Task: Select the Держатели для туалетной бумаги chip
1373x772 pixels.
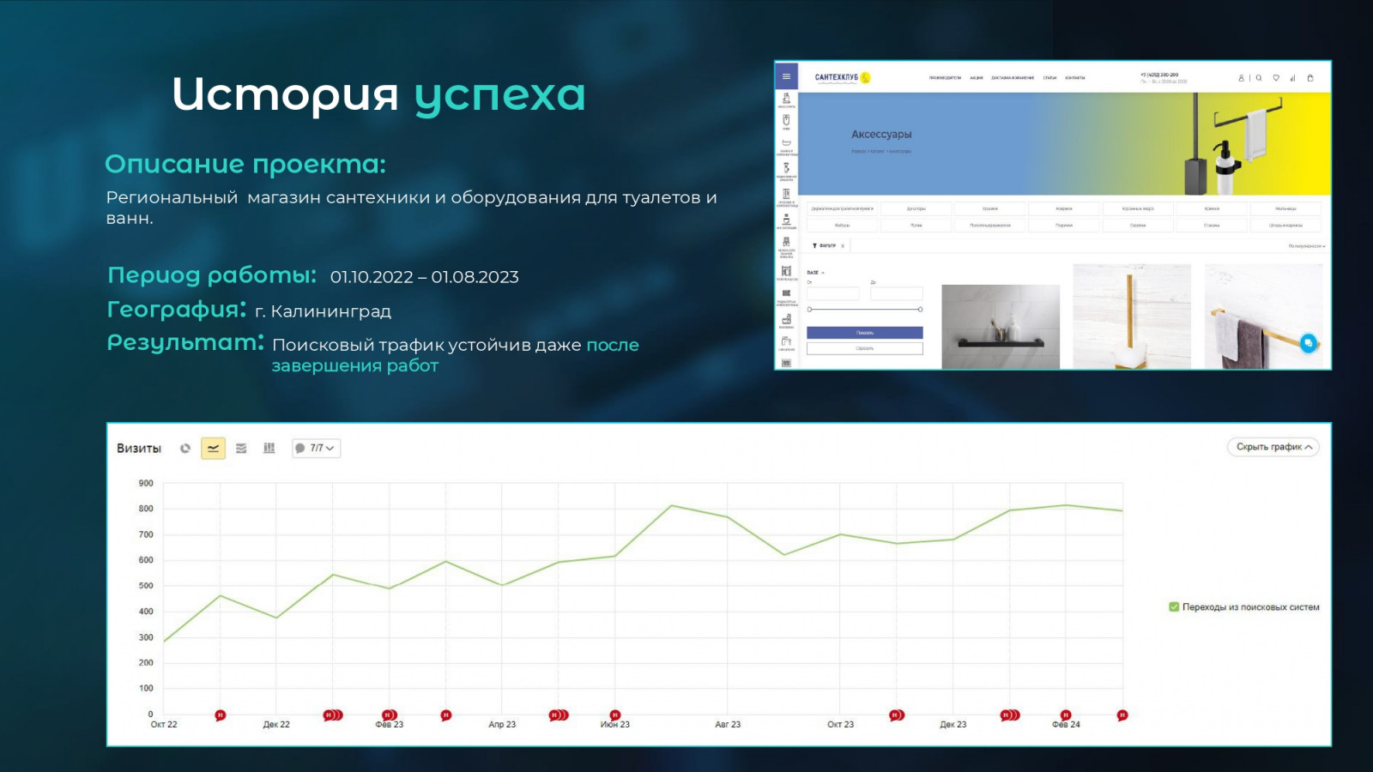Action: pos(843,208)
